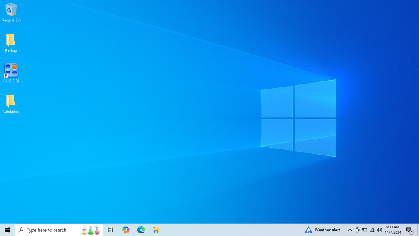The image size is (419, 236).
Task: Open the Weather alert widget
Action: click(x=323, y=230)
